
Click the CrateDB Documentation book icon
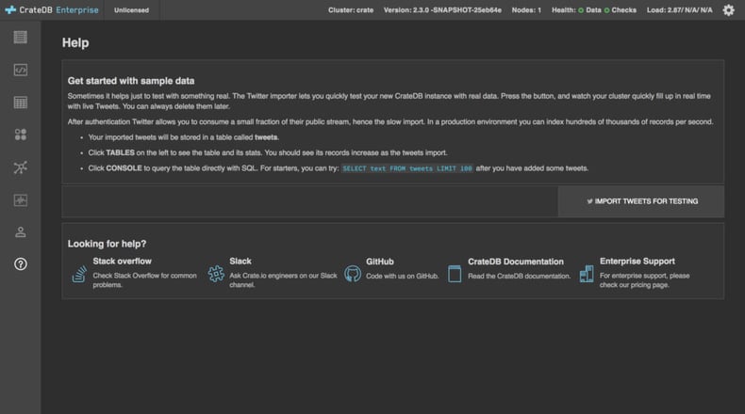(455, 274)
